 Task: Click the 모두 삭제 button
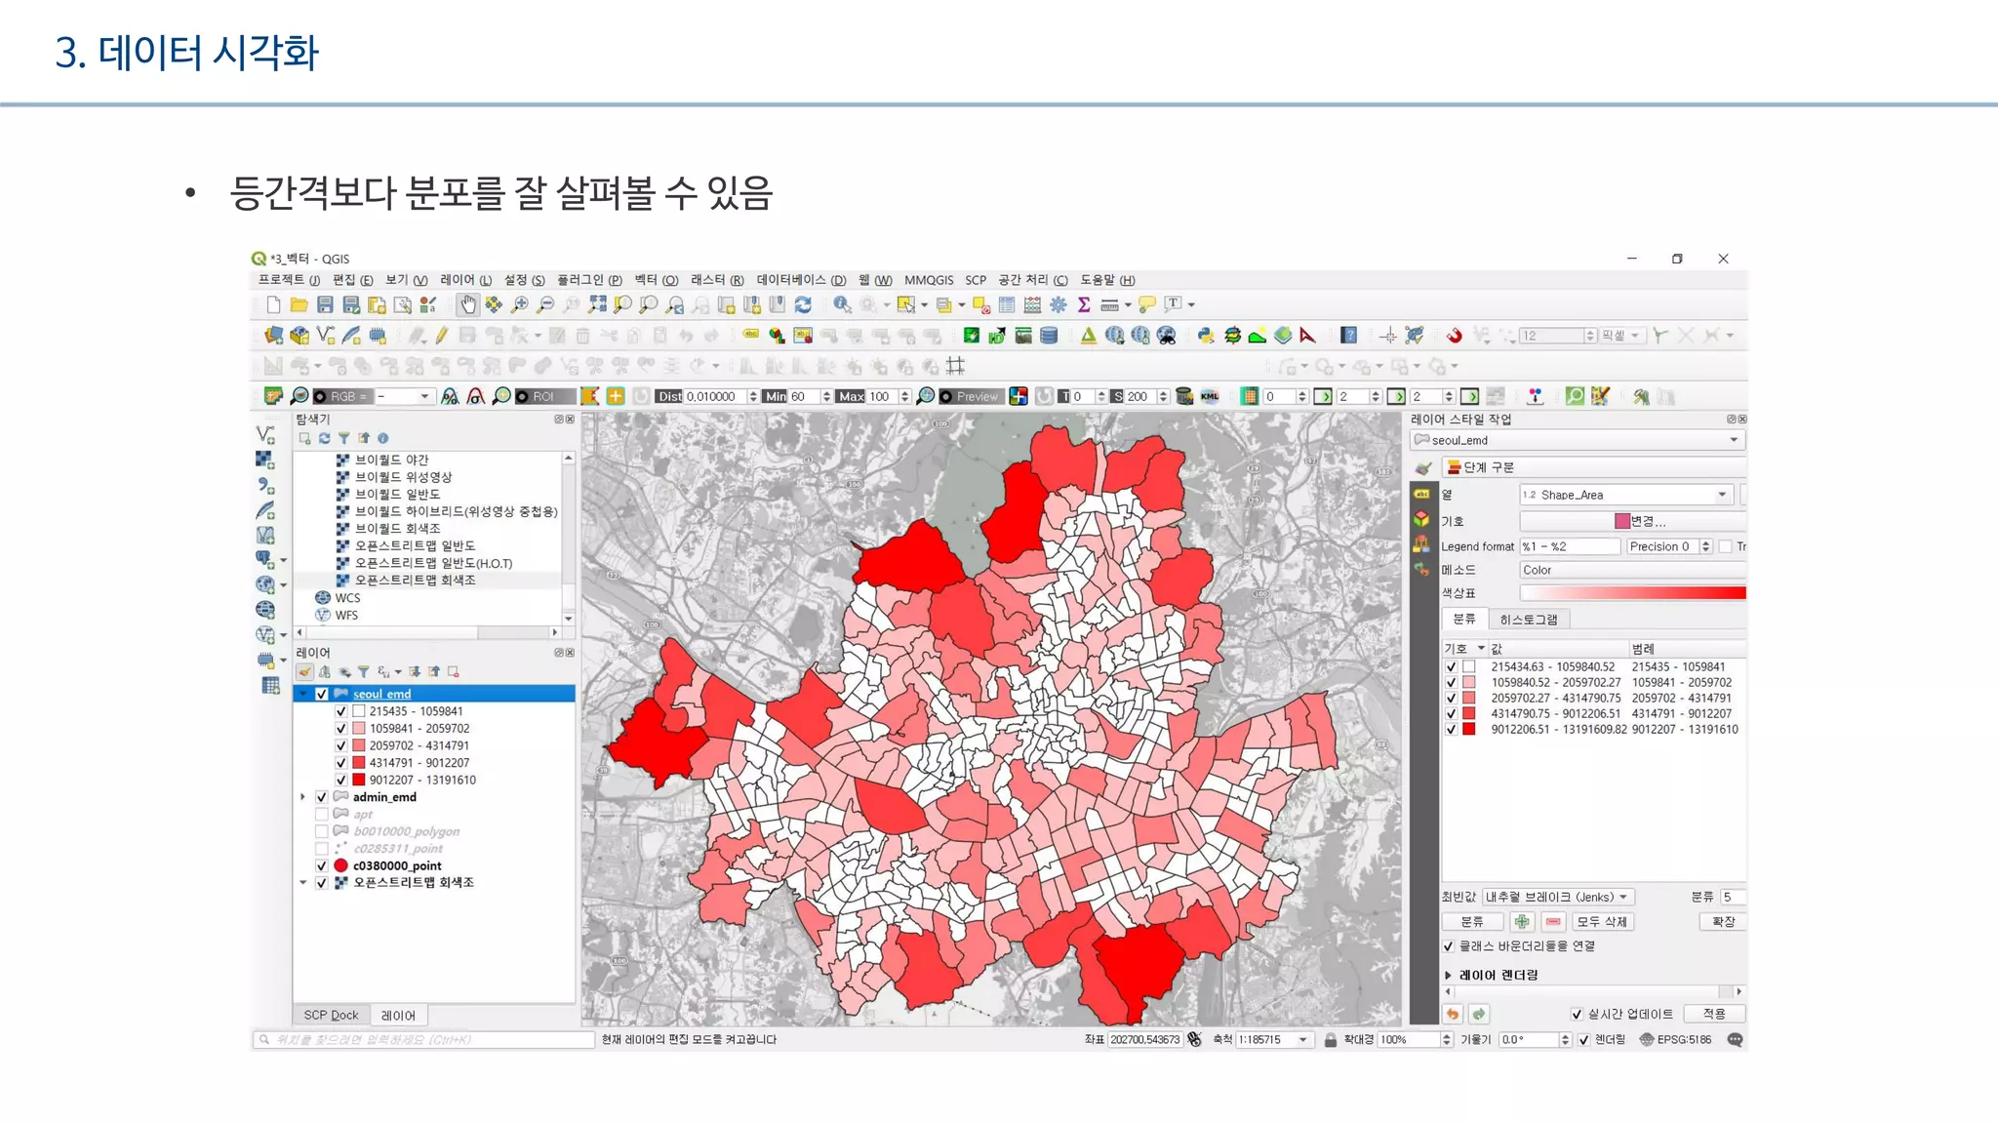coord(1601,921)
